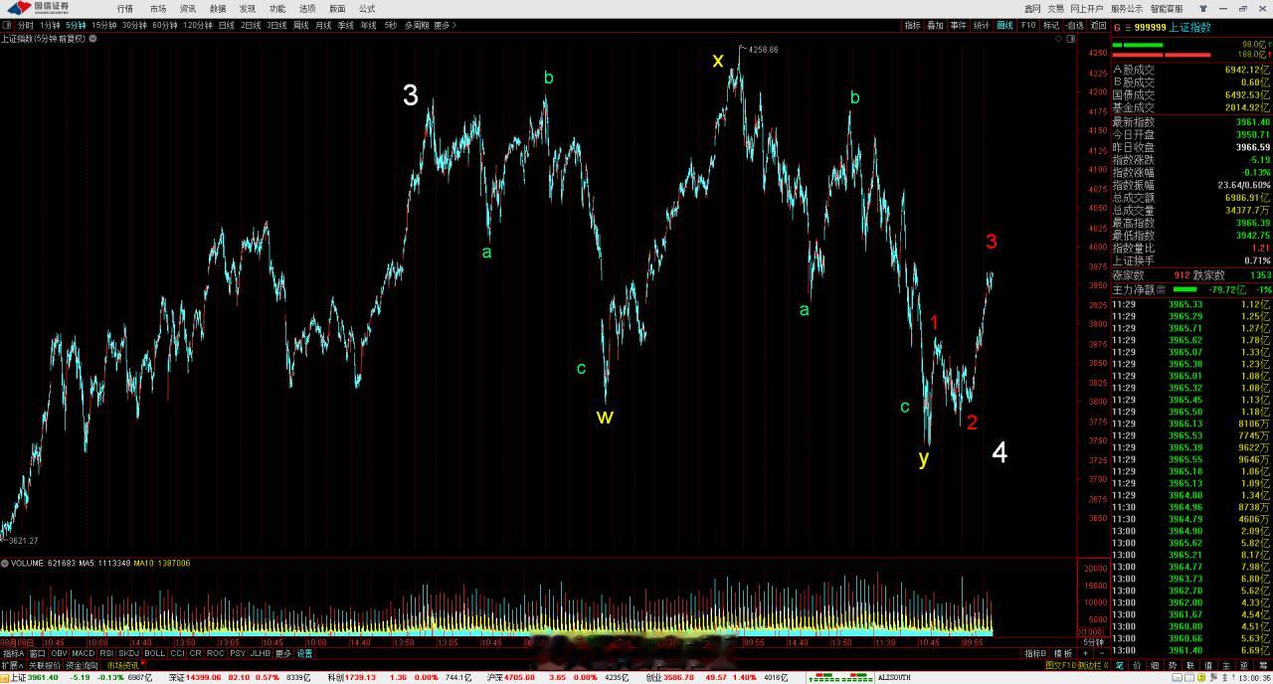Image resolution: width=1273 pixels, height=684 pixels.
Task: Toggle the panel icon left of 分时
Action: point(6,25)
